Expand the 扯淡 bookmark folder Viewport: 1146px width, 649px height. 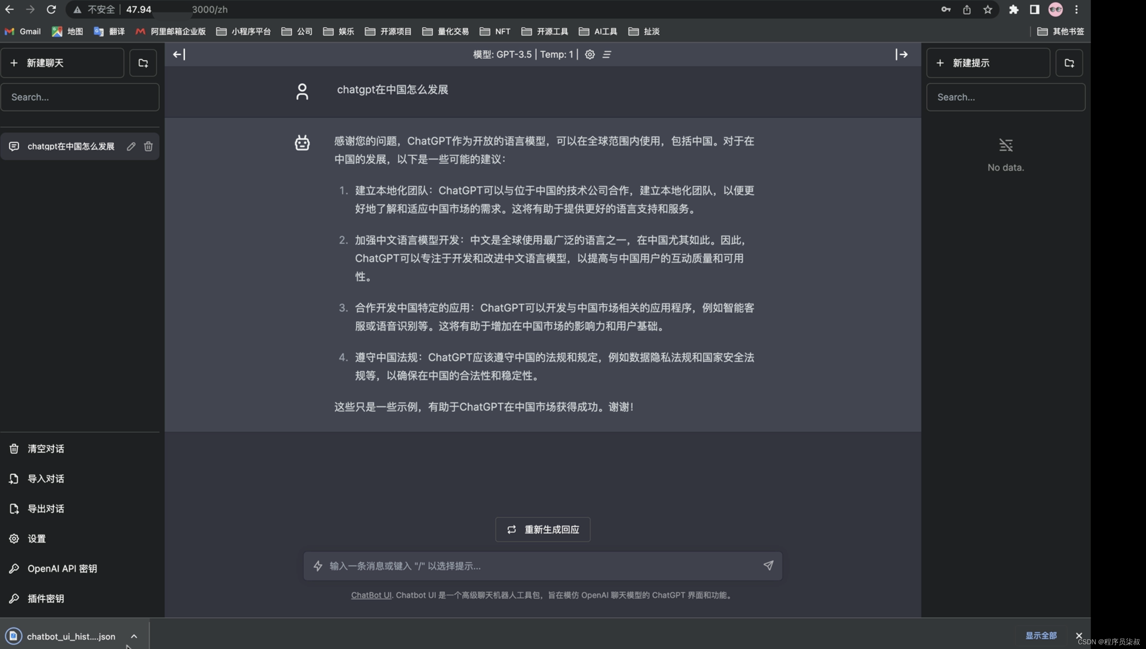(x=644, y=31)
